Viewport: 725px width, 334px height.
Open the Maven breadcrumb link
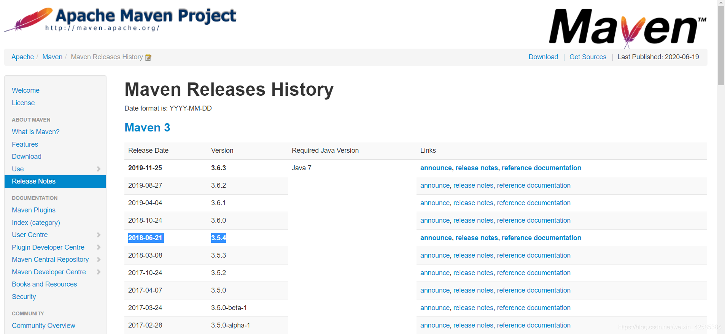52,57
